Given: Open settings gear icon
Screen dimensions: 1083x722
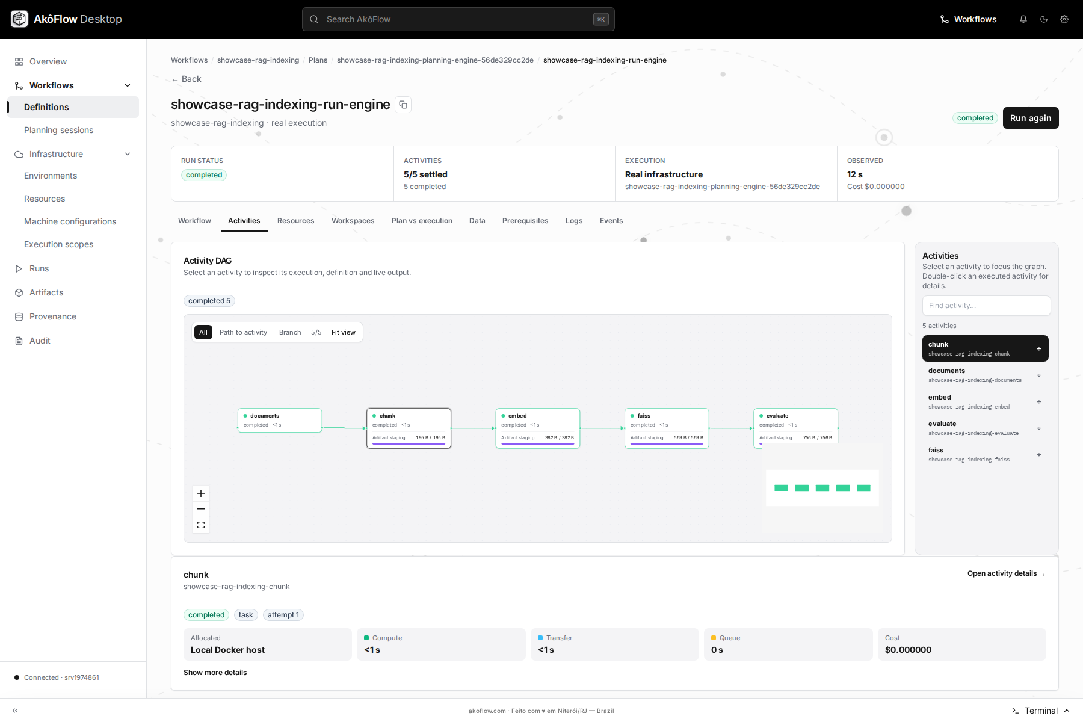Looking at the screenshot, I should 1064,19.
